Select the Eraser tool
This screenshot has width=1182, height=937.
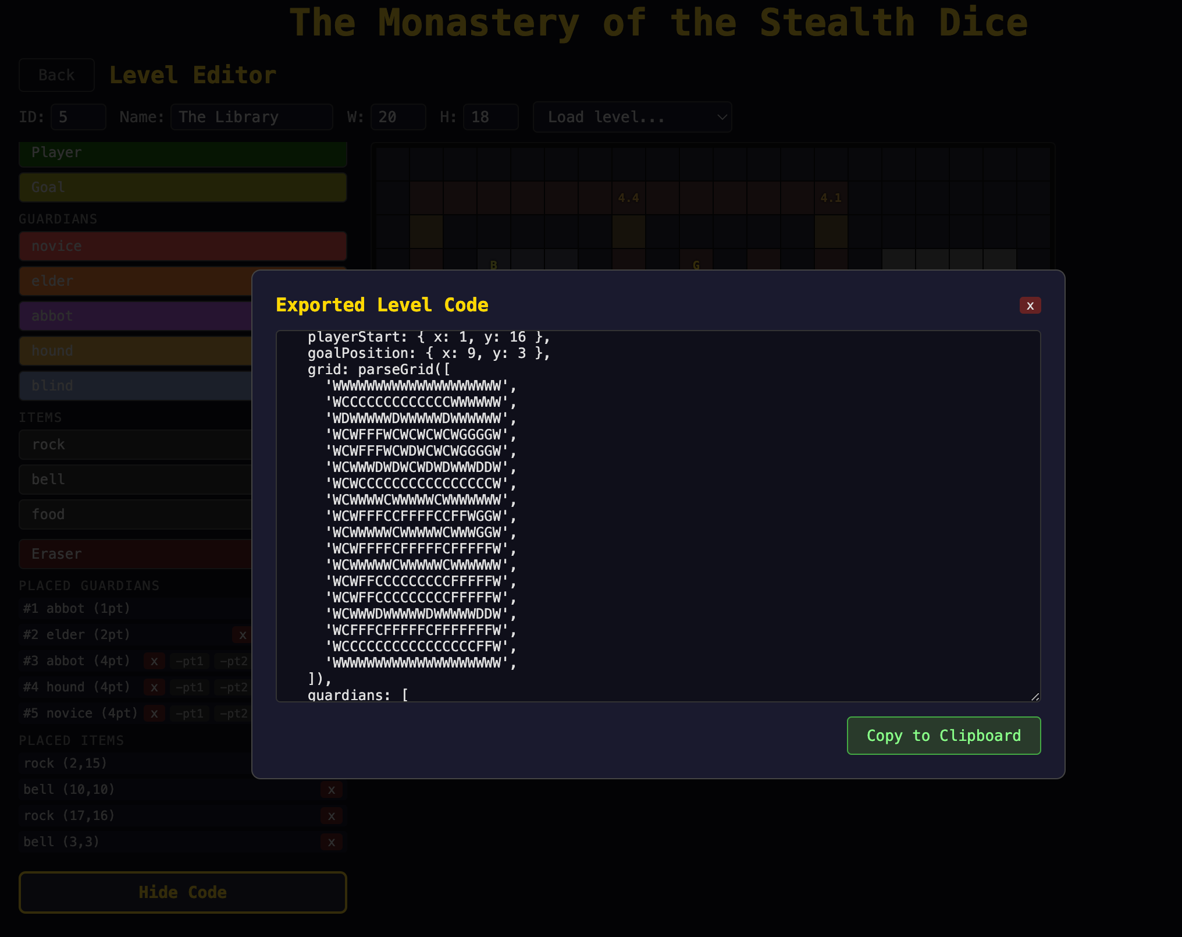(136, 554)
